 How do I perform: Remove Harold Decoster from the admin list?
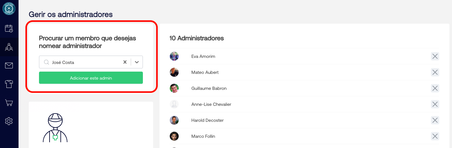click(435, 121)
